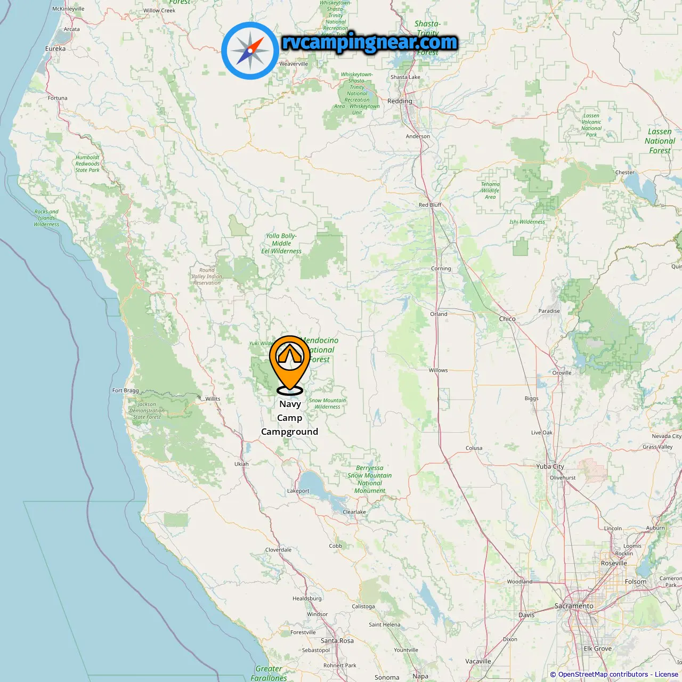682x682 pixels.
Task: Click the Santa Rosa city label
Action: click(x=337, y=640)
